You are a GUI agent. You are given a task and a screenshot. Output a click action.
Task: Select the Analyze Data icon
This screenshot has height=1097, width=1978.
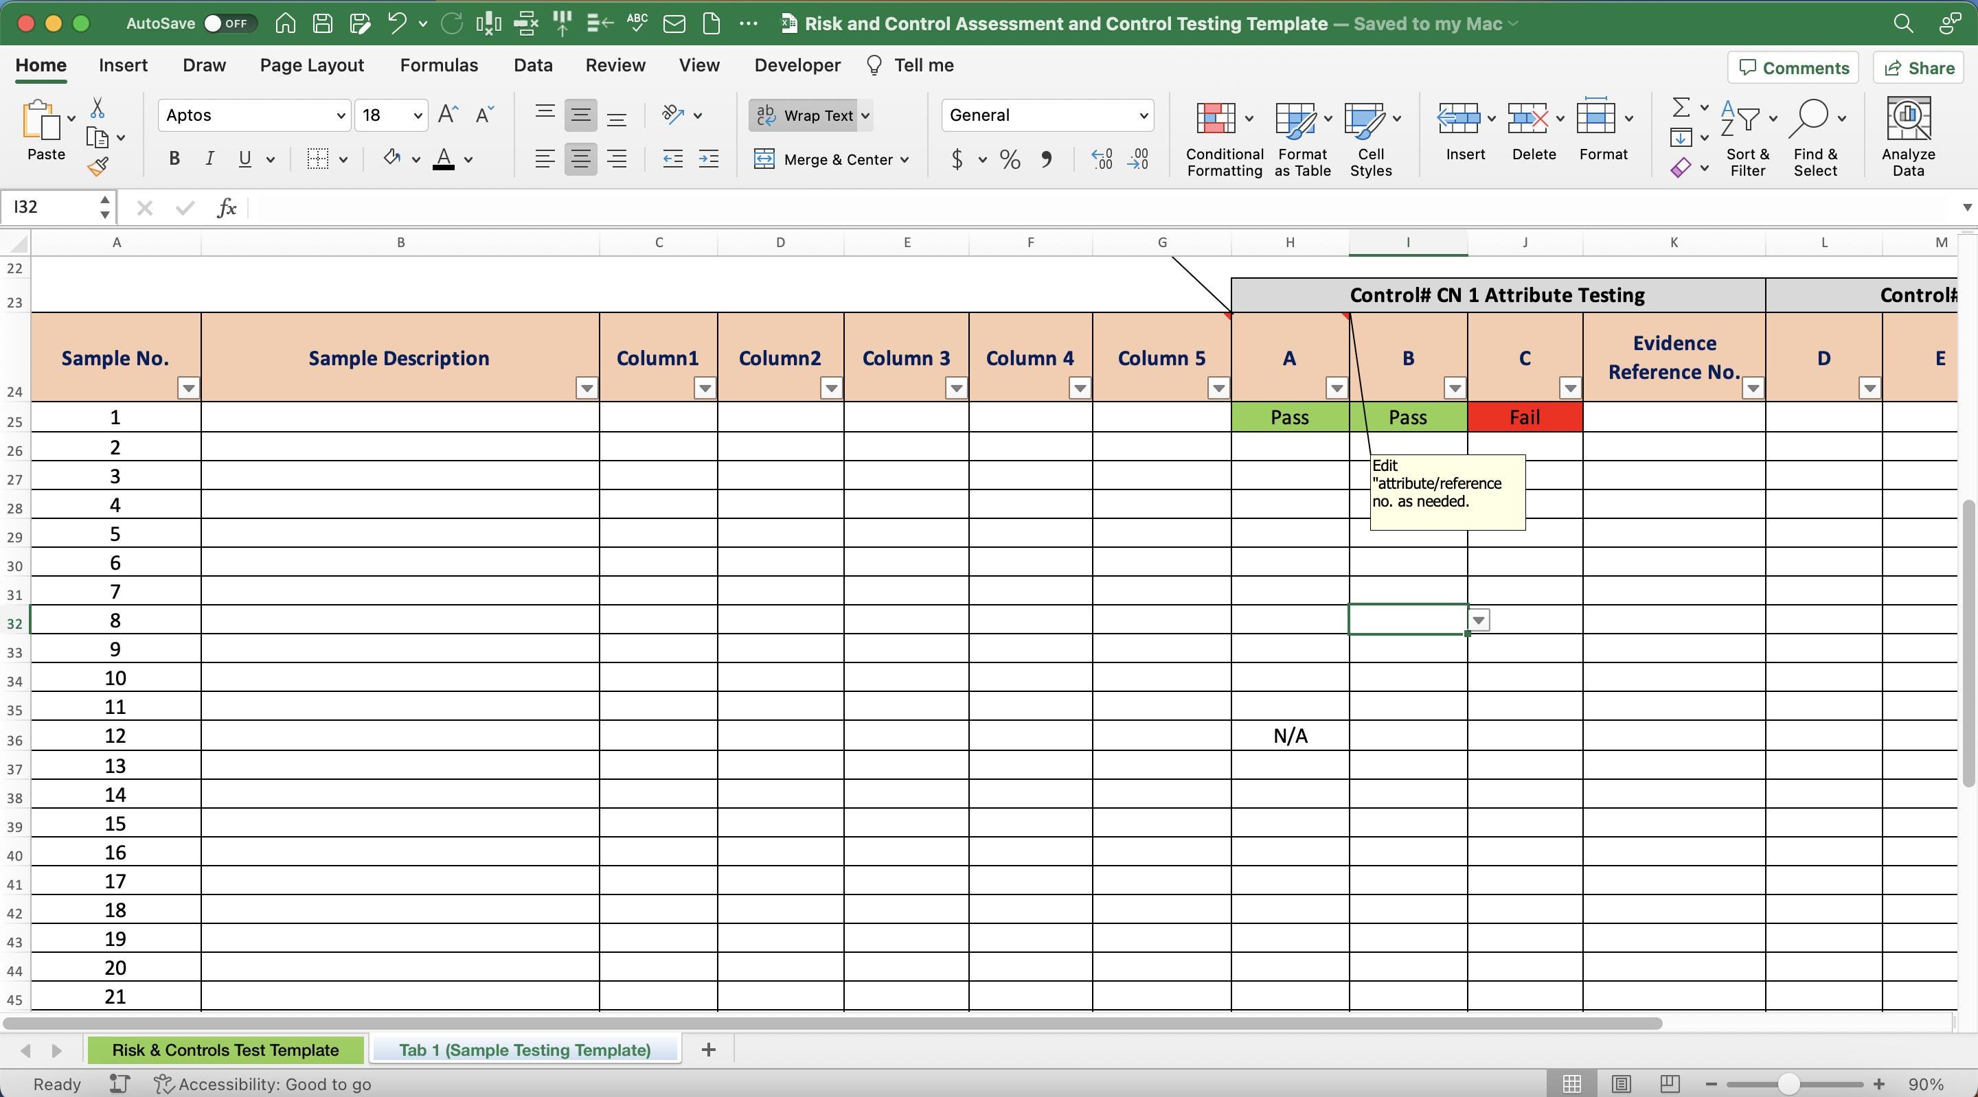1909,137
